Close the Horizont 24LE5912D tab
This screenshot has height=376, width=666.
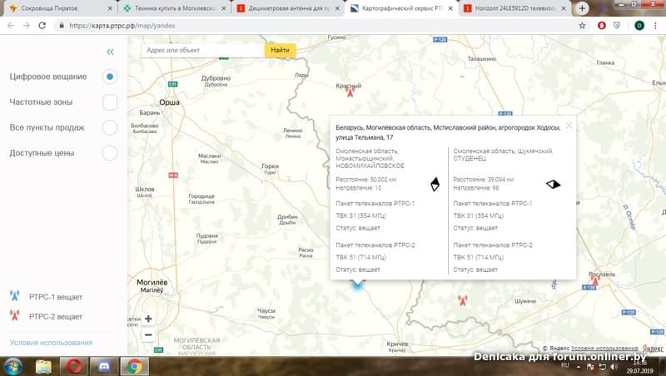(564, 8)
